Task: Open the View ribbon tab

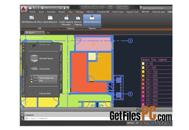Action: [x=70, y=12]
